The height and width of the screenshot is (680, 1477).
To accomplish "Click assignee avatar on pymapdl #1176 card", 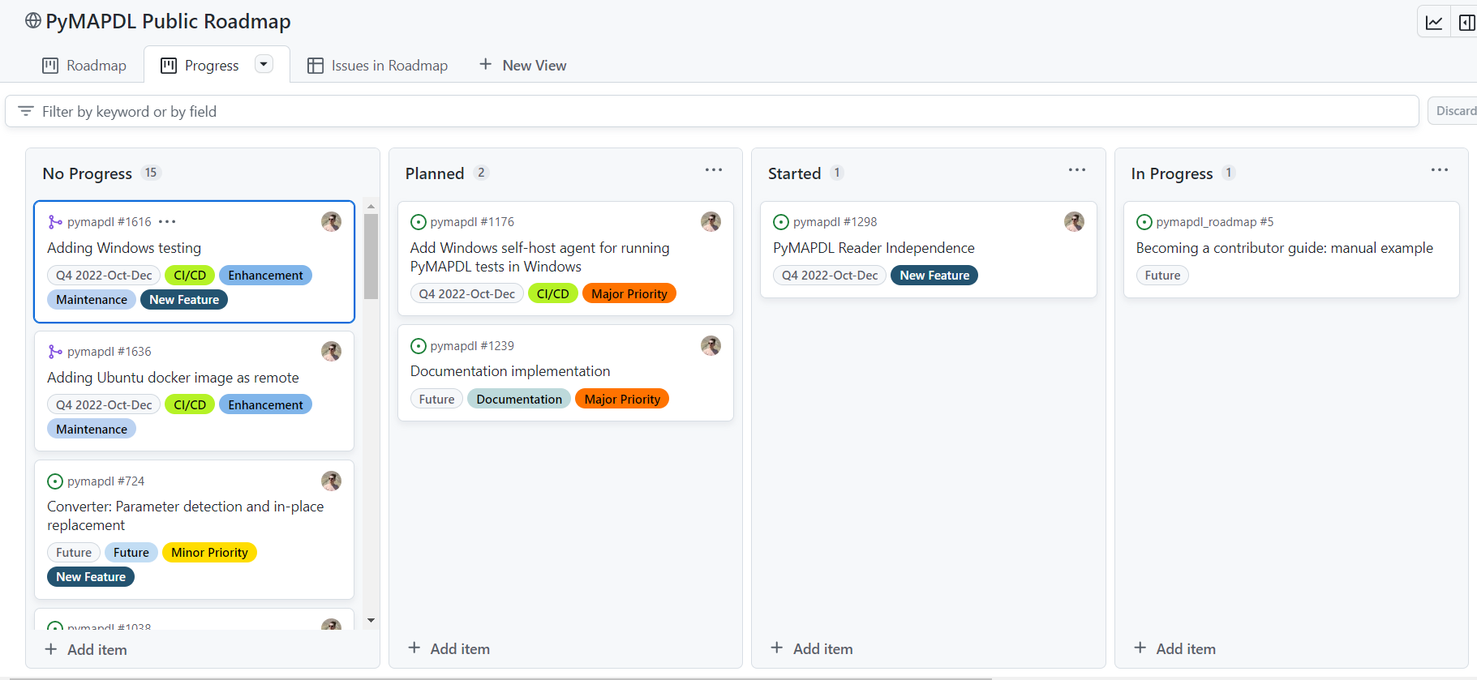I will [x=711, y=222].
